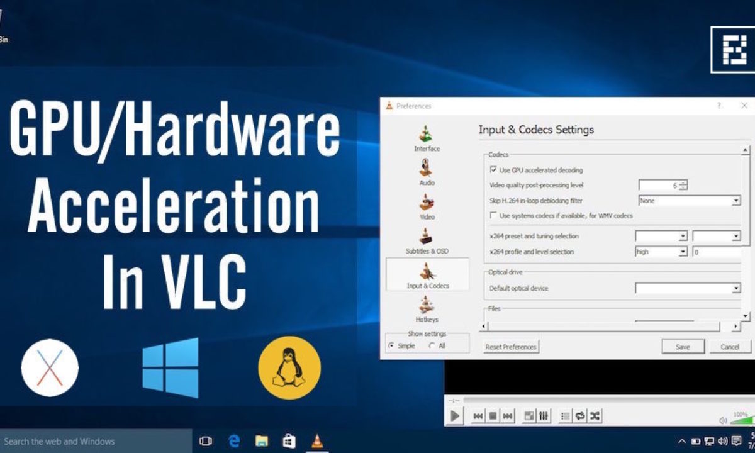Open the Video settings category
Viewport: 755px width, 453px height.
427,209
